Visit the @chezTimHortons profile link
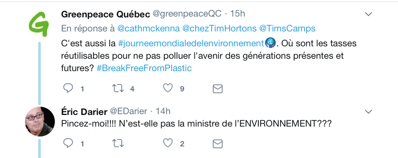398x158 pixels. (x=219, y=29)
